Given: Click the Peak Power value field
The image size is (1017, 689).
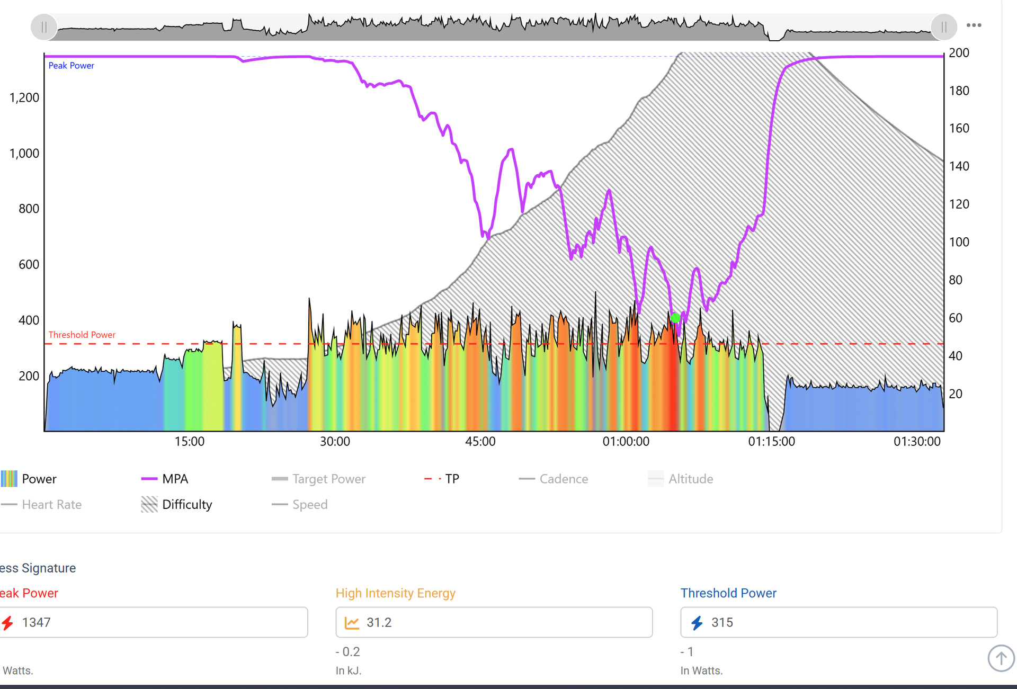Looking at the screenshot, I should point(159,623).
